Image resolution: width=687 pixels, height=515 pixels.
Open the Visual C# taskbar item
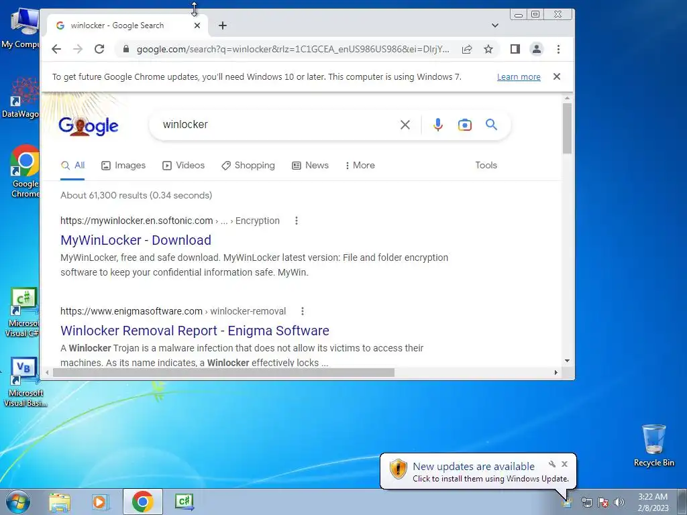point(184,502)
